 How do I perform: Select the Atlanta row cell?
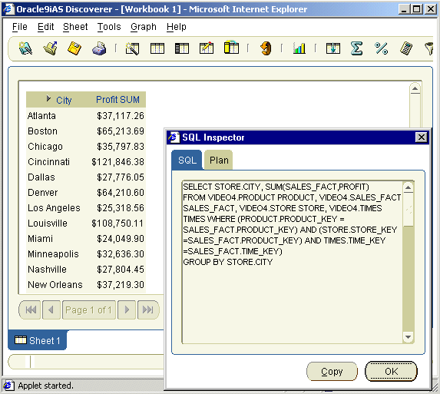point(41,116)
